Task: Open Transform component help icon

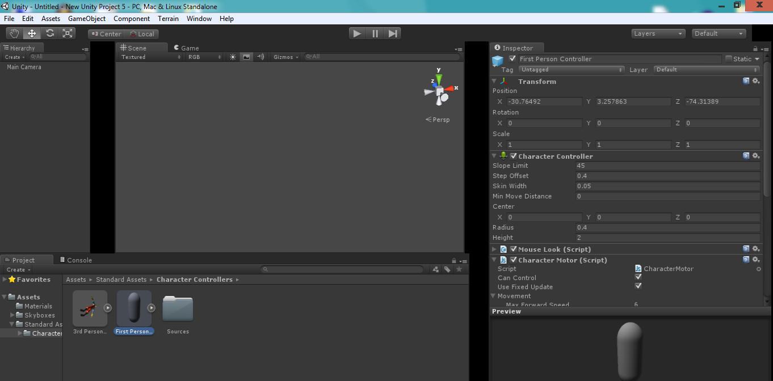Action: coord(746,81)
